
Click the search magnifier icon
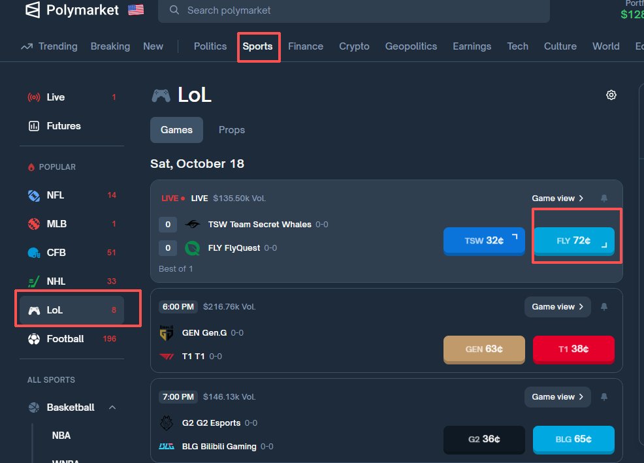(x=174, y=10)
